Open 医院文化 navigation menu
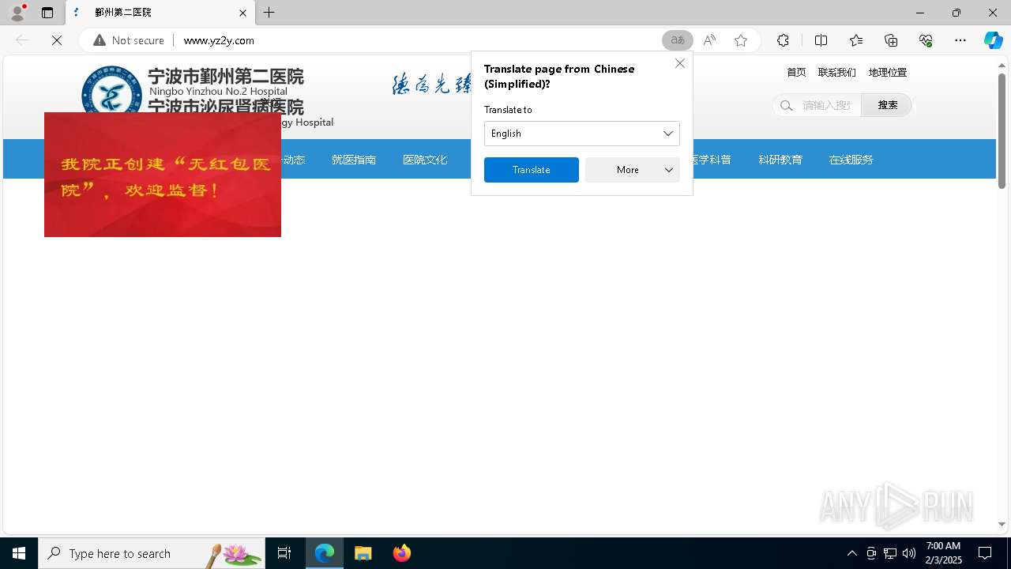1011x569 pixels. click(425, 160)
